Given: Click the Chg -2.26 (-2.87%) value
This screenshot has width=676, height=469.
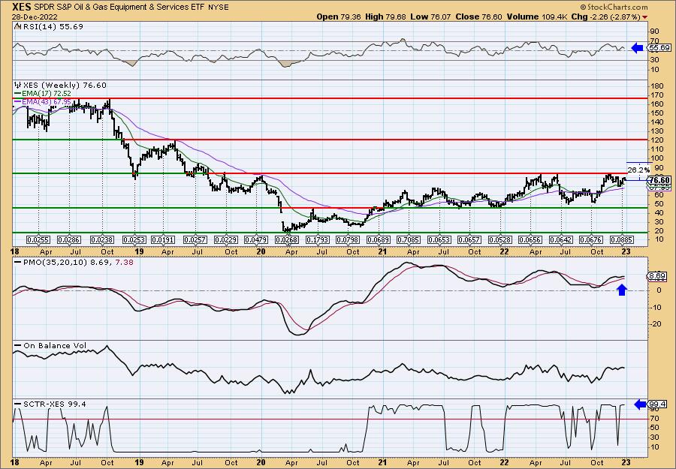Looking at the screenshot, I should 605,17.
